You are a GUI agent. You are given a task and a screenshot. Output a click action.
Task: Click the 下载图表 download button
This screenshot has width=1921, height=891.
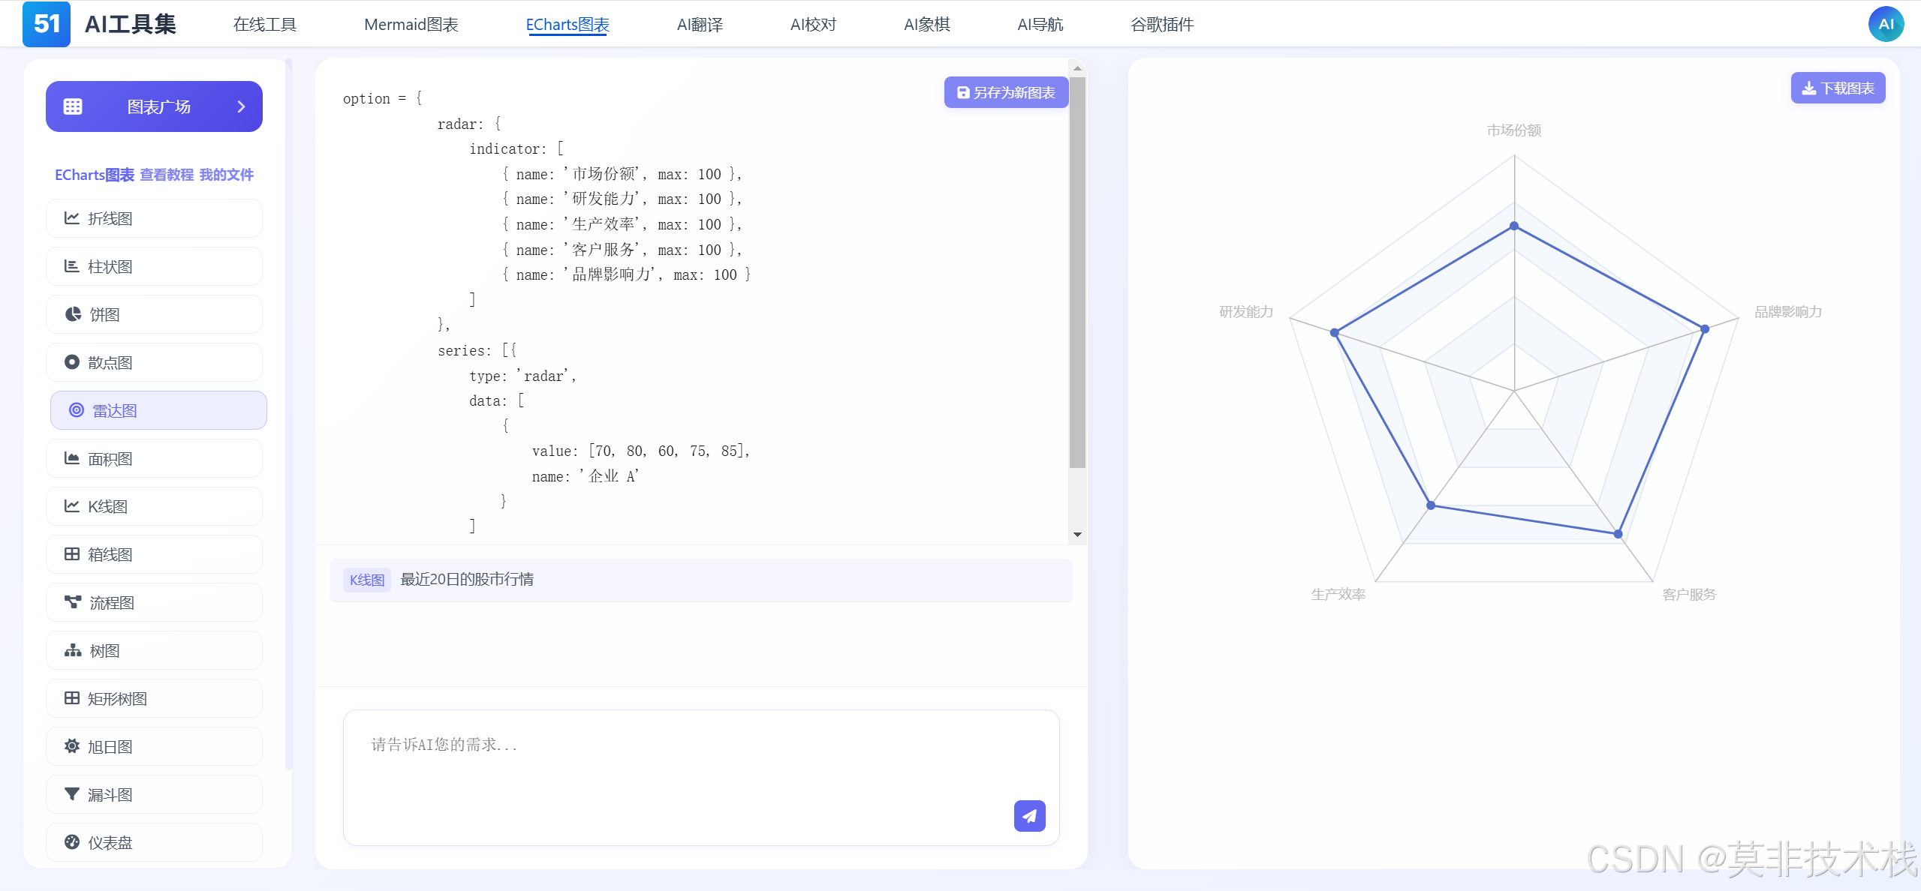point(1837,88)
